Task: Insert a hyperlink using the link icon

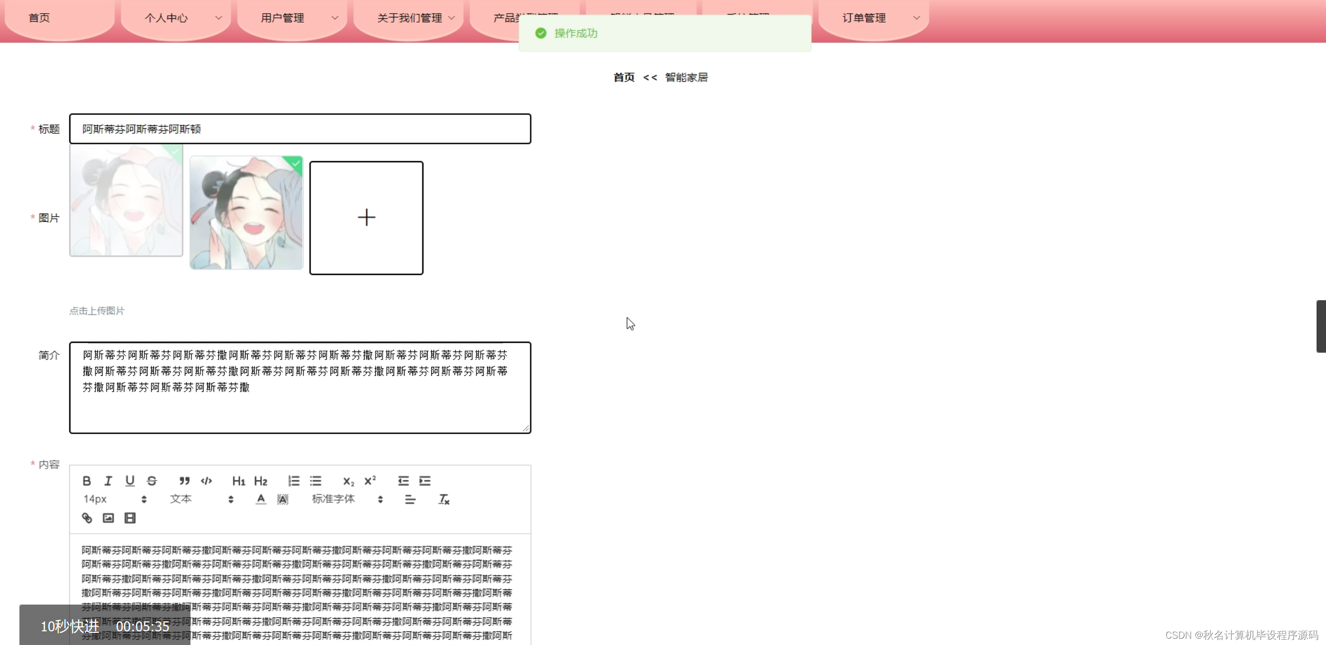Action: point(87,517)
